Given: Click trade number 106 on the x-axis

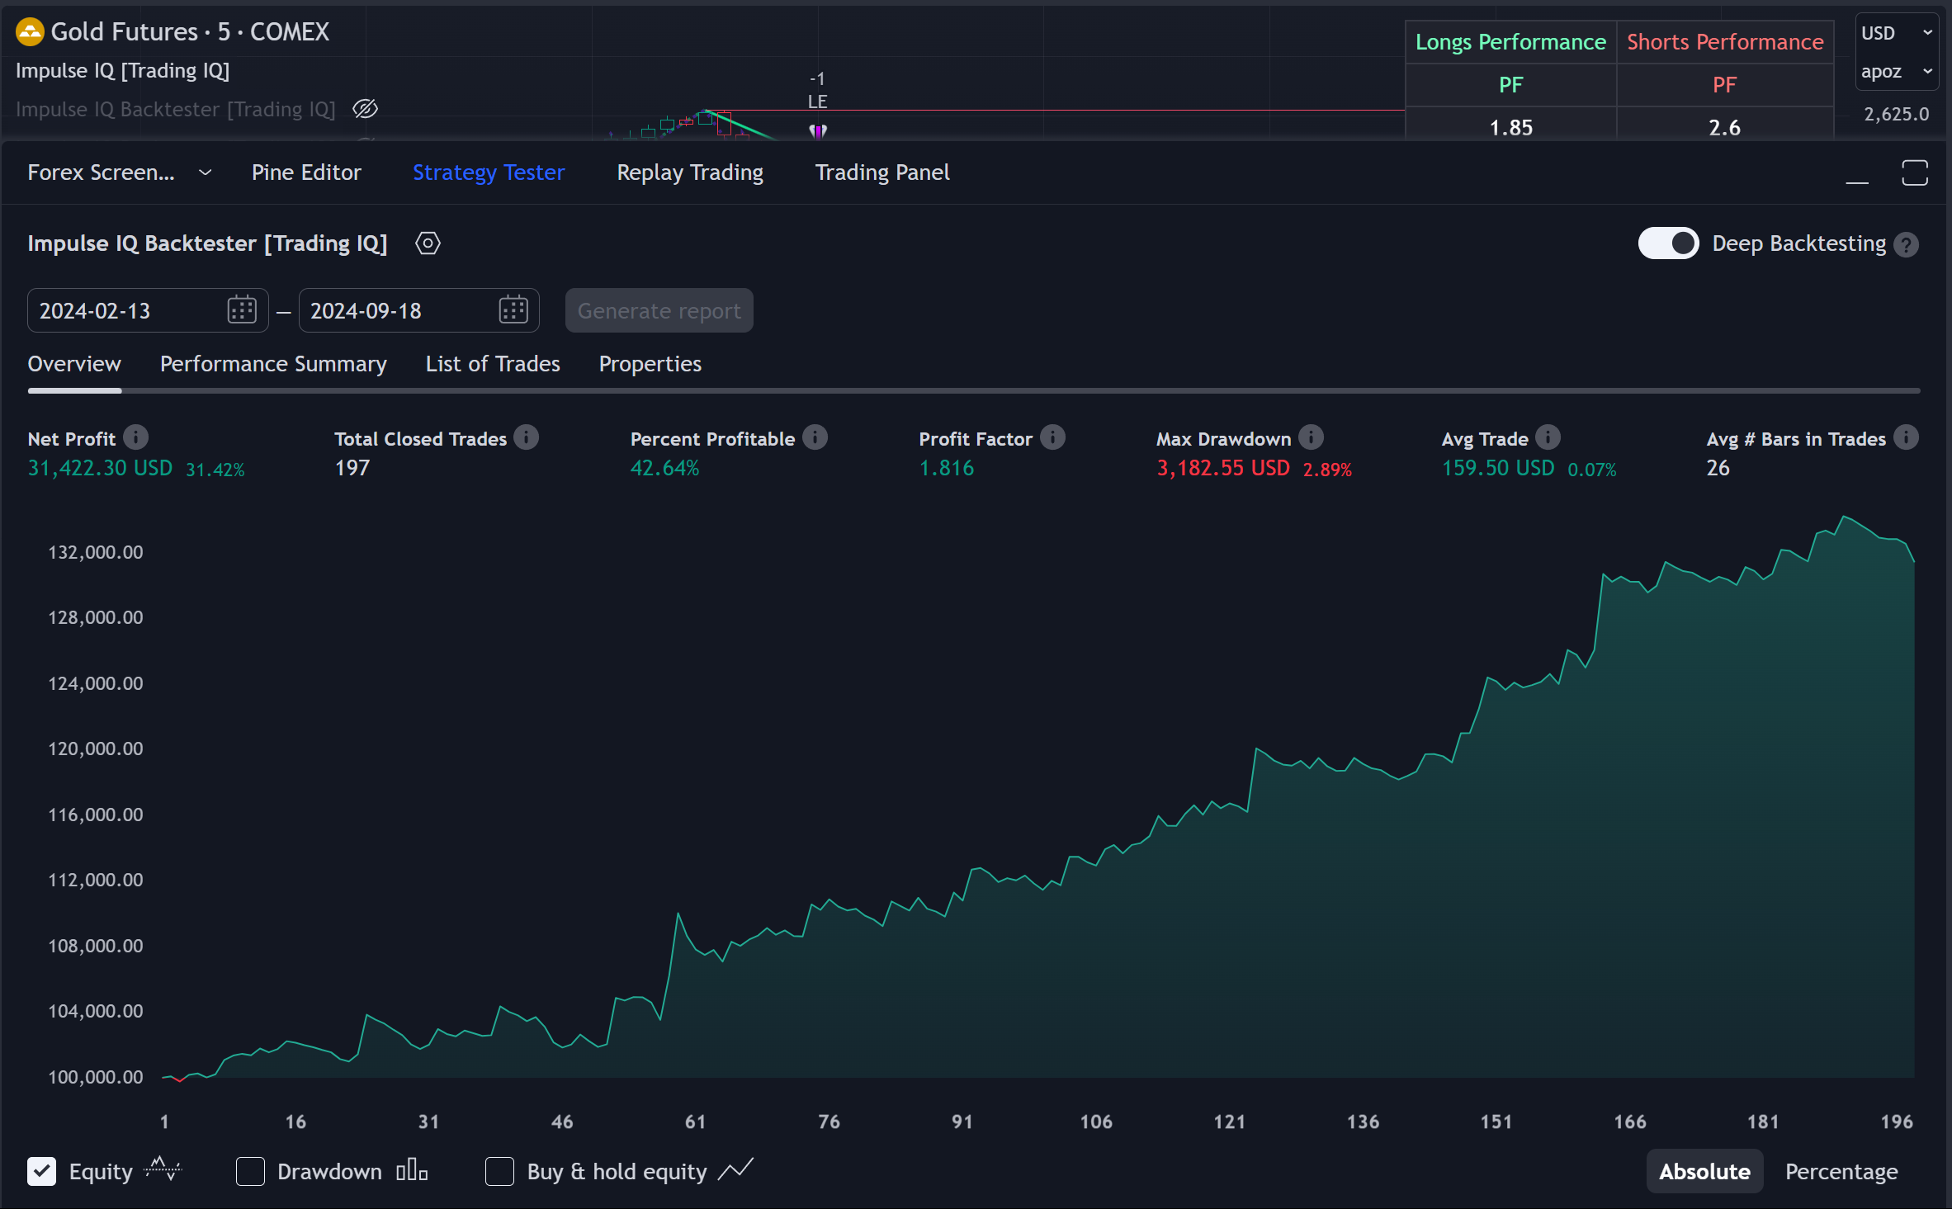Looking at the screenshot, I should click(x=1096, y=1122).
